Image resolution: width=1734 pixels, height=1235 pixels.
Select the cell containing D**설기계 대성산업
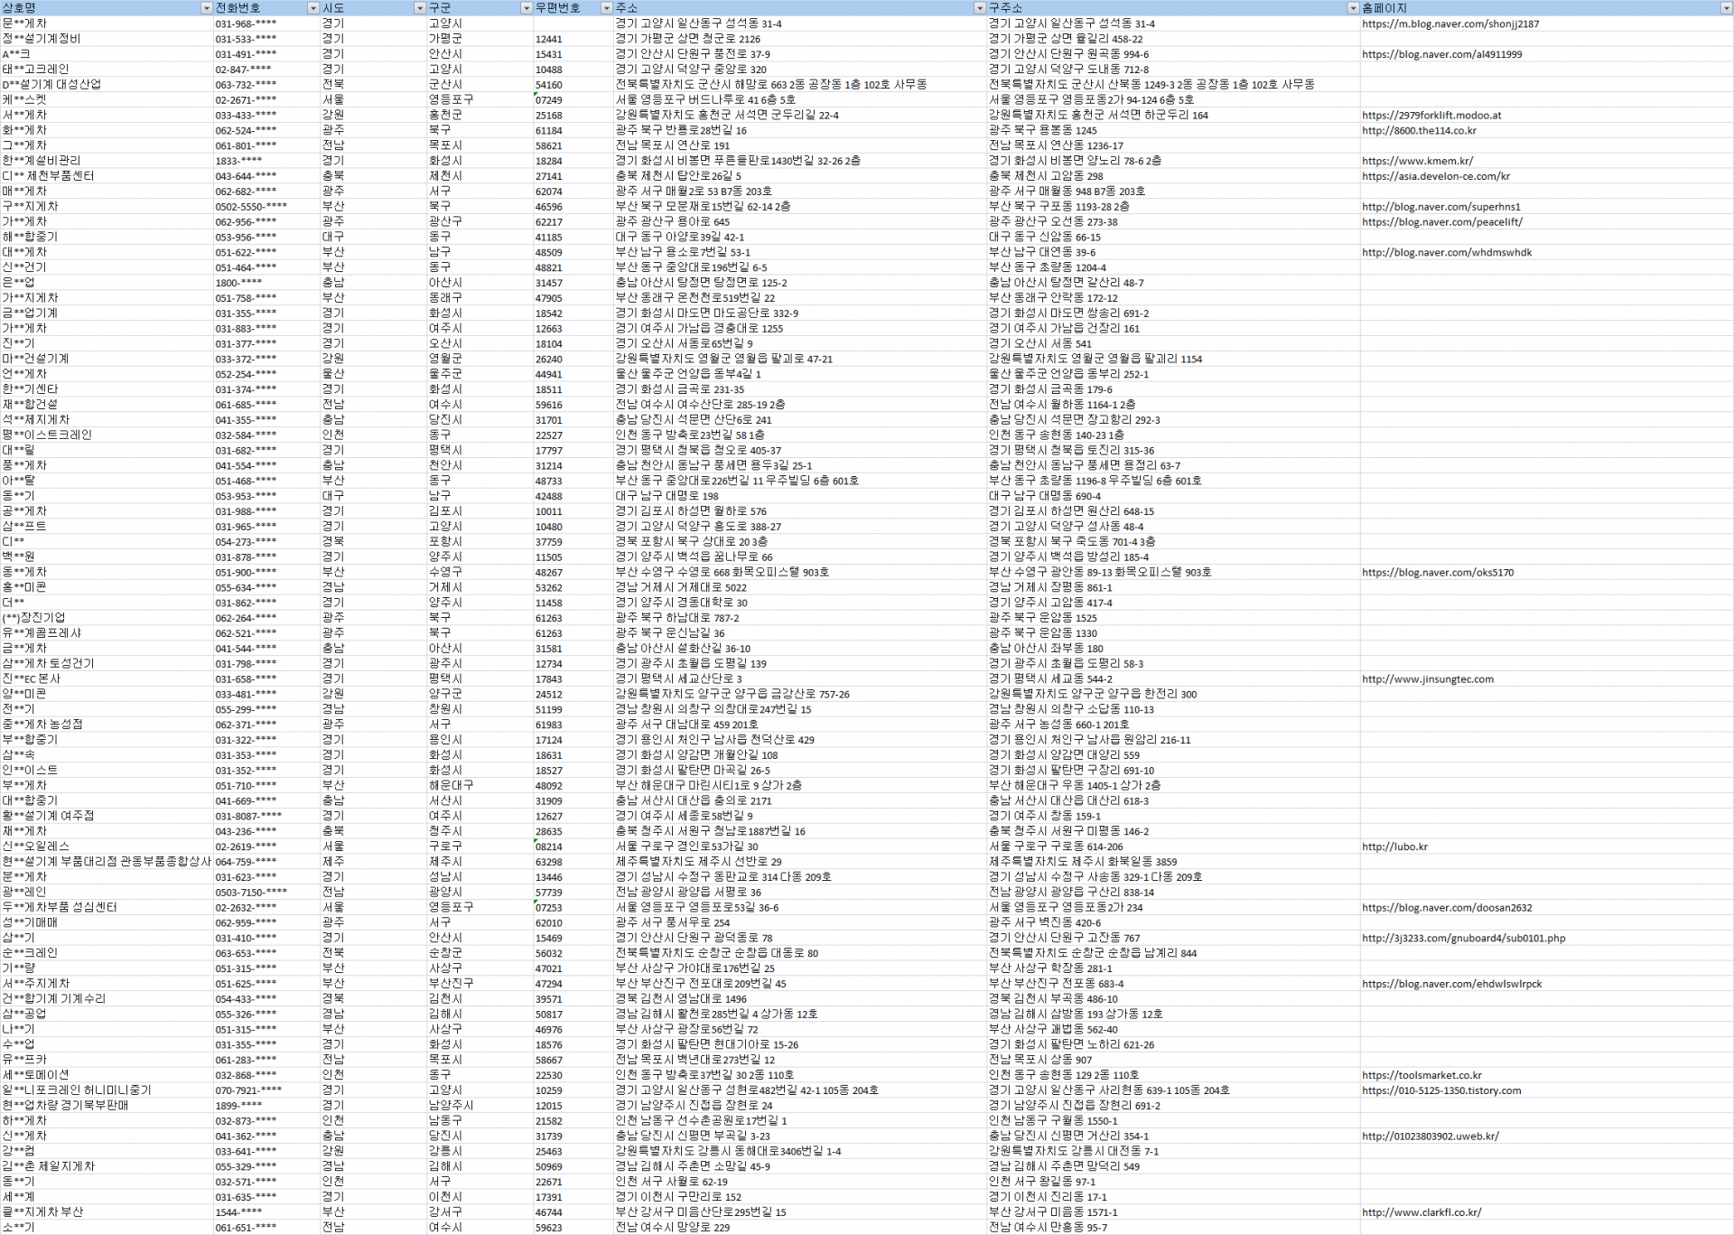tap(52, 84)
